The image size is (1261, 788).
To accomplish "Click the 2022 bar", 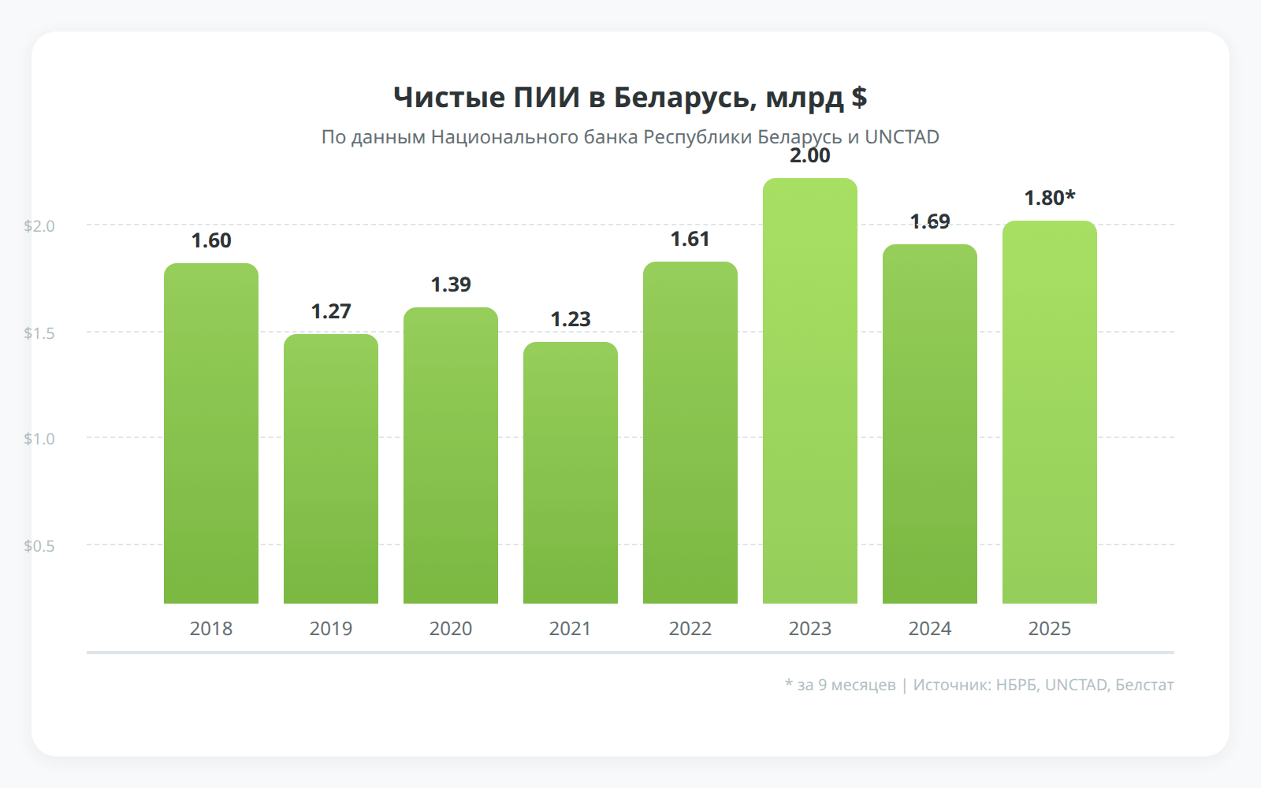I will click(x=690, y=433).
